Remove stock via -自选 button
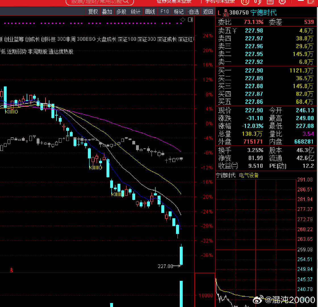Screen dimensions: 318x307 pos(193,12)
